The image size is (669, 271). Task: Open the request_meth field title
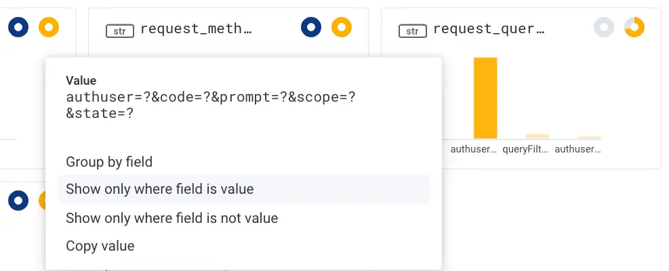(x=195, y=29)
